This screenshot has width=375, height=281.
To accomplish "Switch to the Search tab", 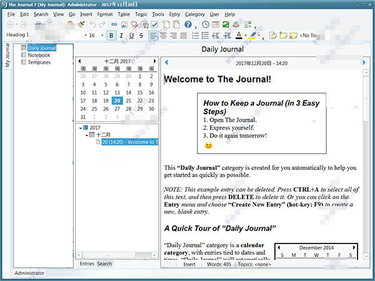I will tap(104, 264).
